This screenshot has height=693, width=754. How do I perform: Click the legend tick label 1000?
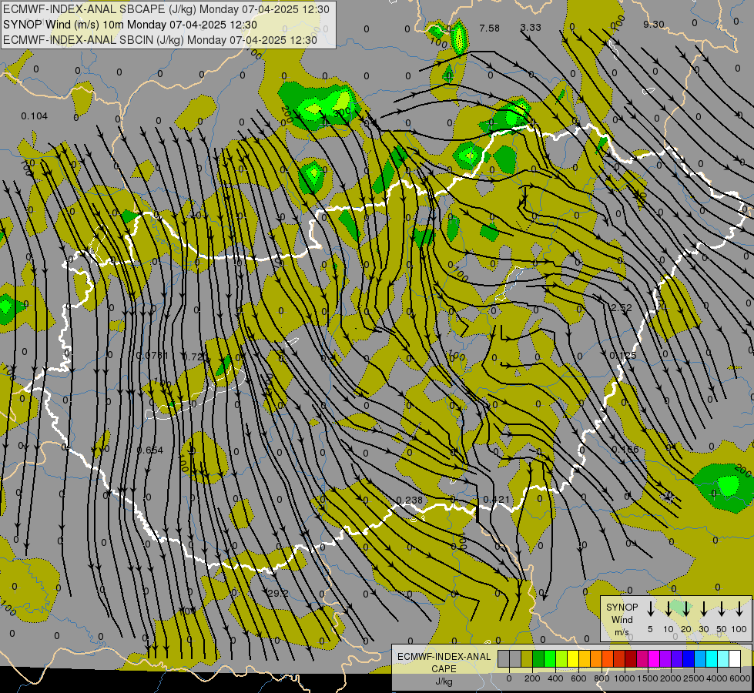[x=625, y=678]
